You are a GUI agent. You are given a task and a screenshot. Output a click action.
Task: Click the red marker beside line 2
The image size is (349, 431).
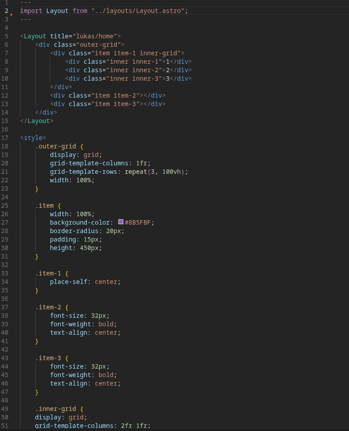(x=11, y=15)
